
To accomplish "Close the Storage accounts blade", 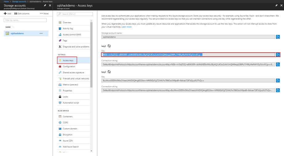I will pyautogui.click(x=50, y=6).
